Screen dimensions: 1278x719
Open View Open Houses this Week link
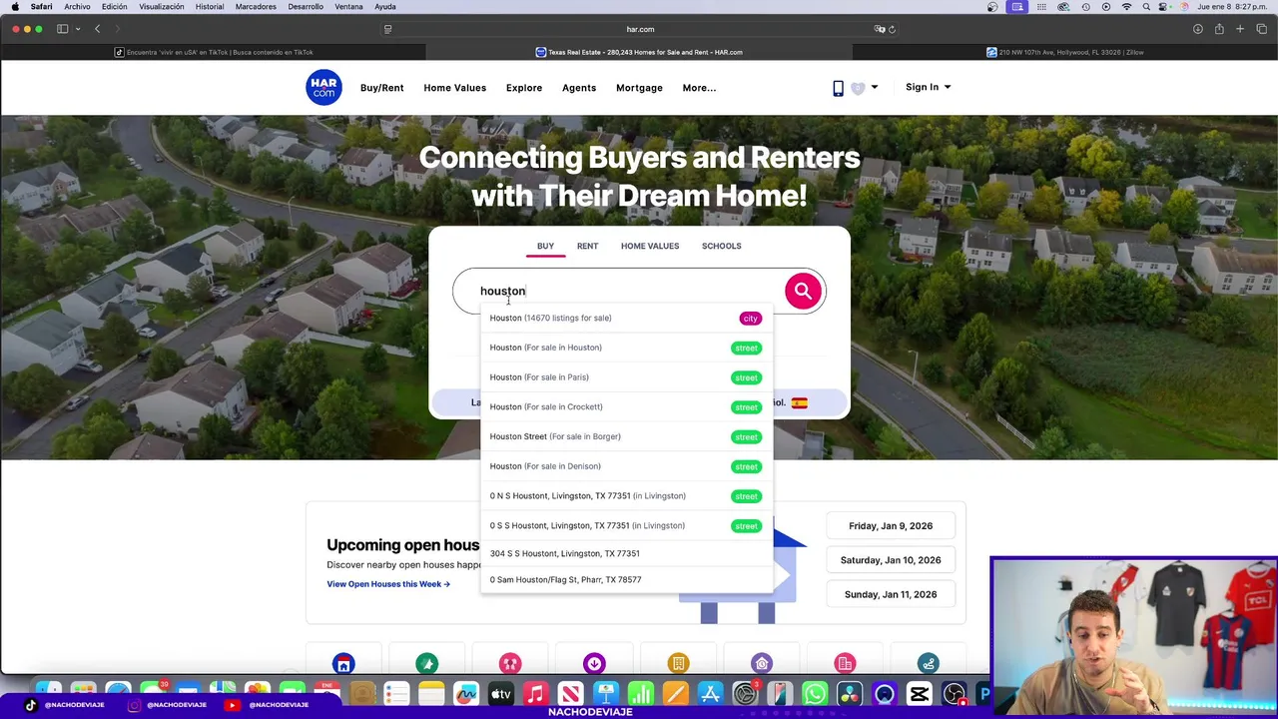[388, 584]
